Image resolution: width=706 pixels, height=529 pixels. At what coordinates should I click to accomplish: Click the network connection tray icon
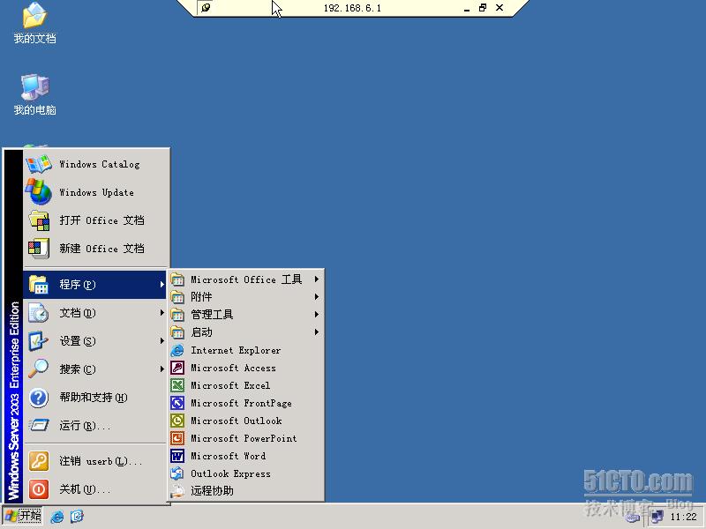click(657, 517)
